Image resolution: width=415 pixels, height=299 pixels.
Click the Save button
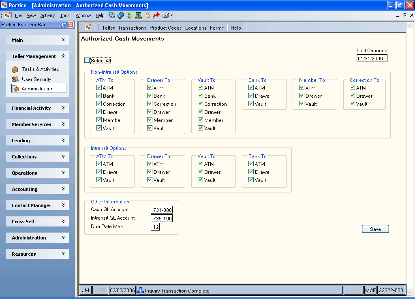(x=375, y=229)
